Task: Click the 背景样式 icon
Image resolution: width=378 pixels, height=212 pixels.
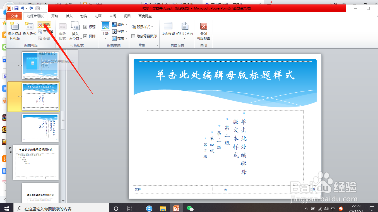Action: click(142, 27)
